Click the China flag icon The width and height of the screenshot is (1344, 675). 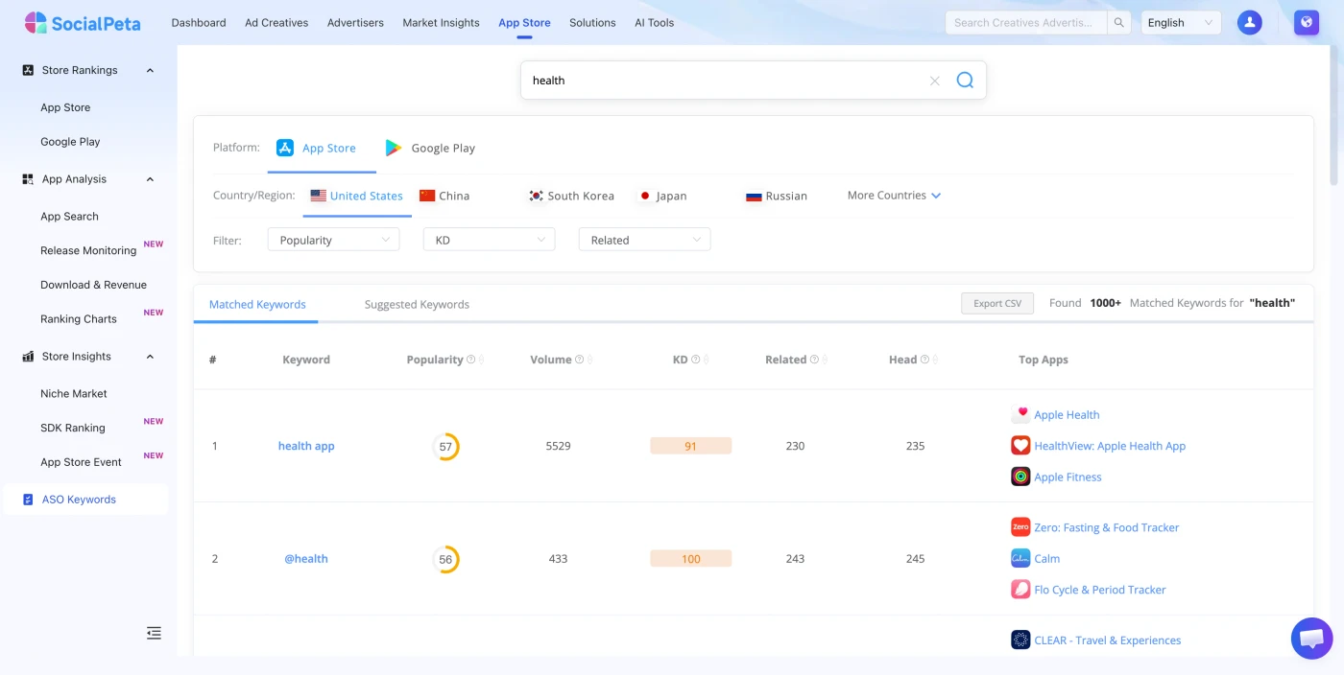click(x=427, y=196)
